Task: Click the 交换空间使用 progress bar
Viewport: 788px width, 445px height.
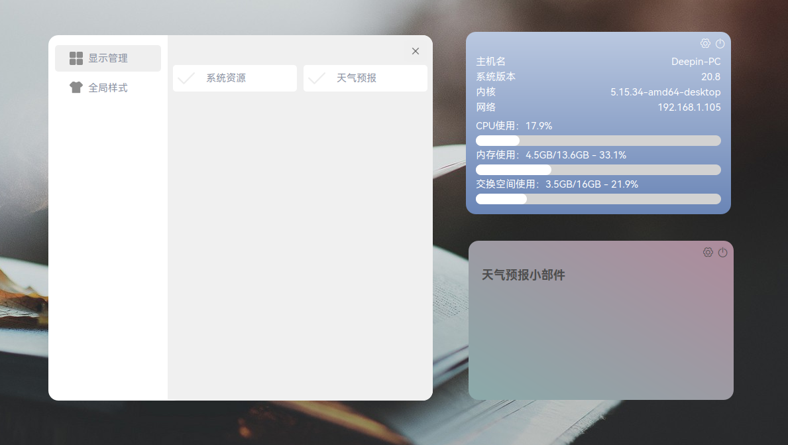Action: (598, 198)
